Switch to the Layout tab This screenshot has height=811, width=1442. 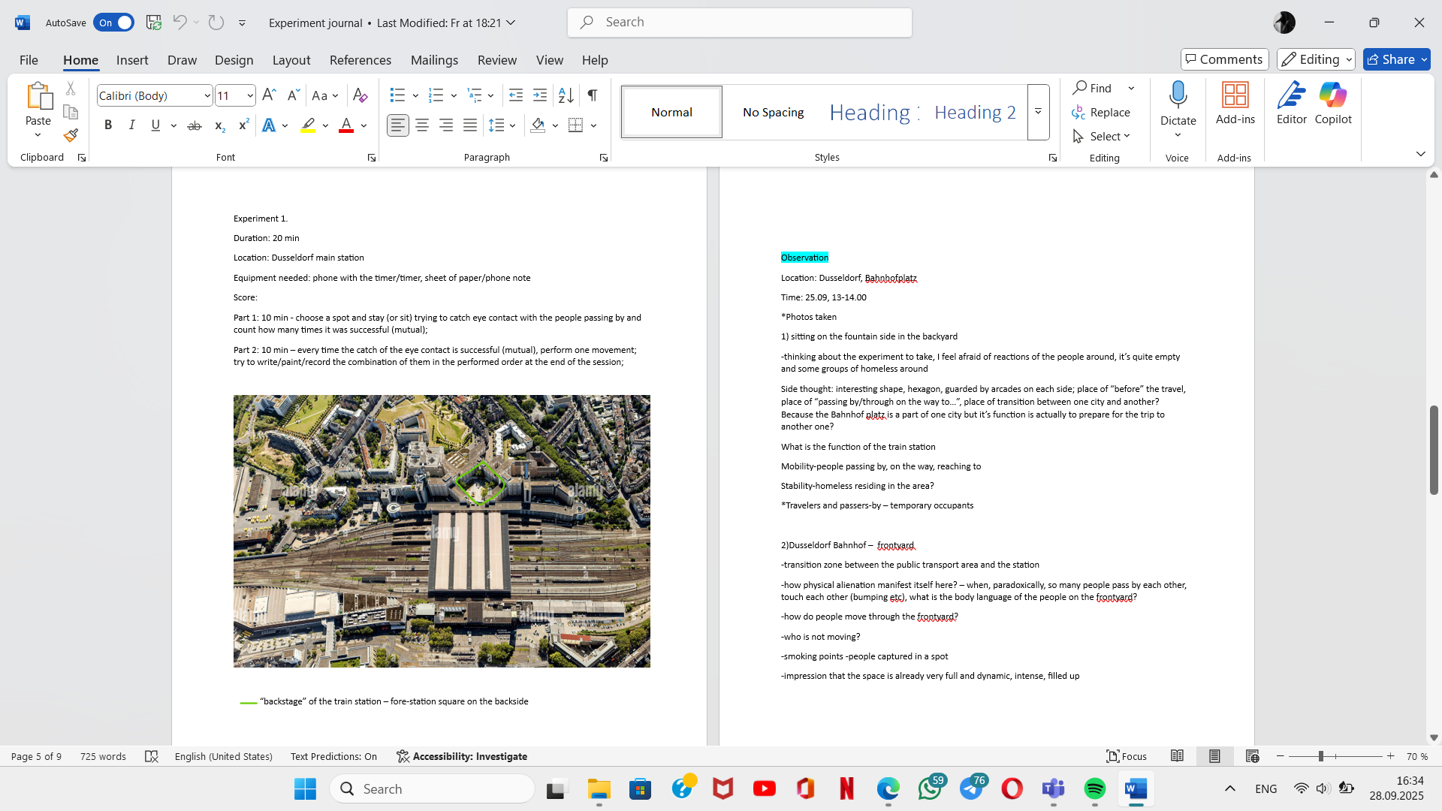tap(291, 60)
